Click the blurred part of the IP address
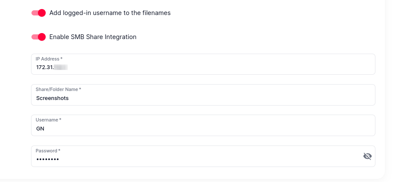The height and width of the screenshot is (182, 403). [61, 67]
